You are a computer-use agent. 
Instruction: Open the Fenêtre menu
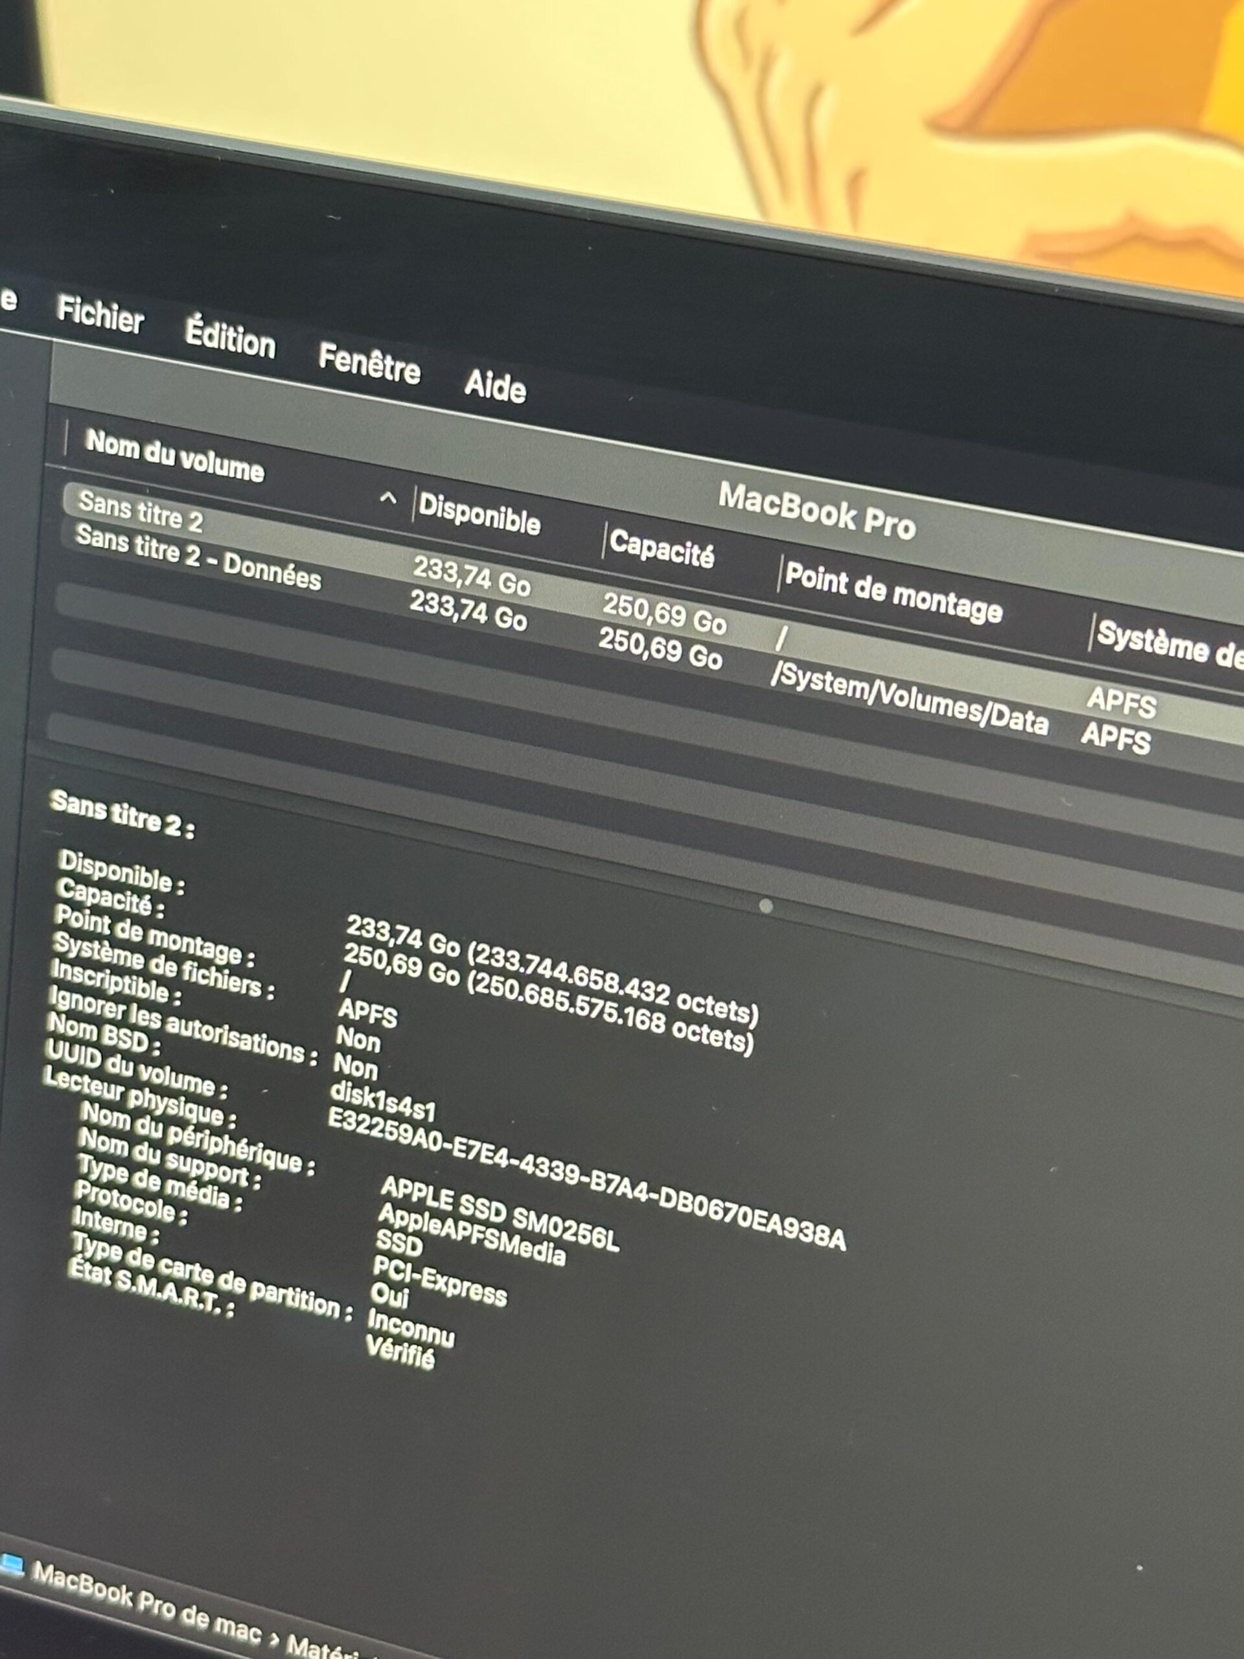pyautogui.click(x=369, y=364)
